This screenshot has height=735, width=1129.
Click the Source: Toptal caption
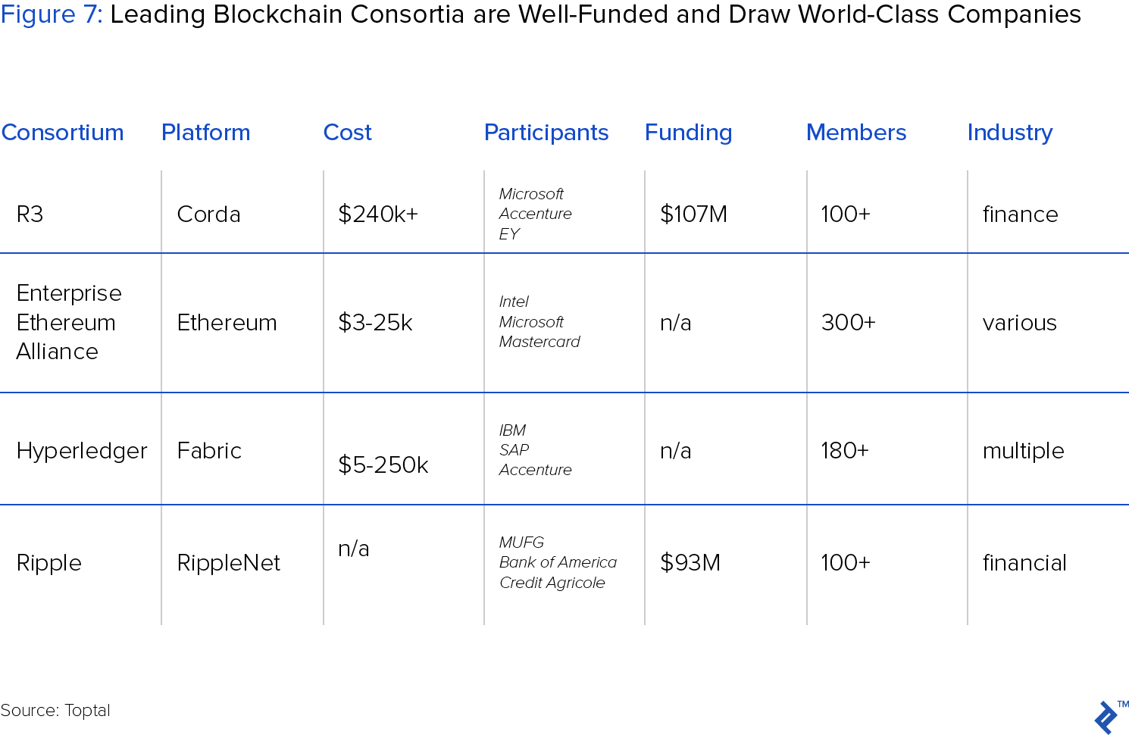pos(55,711)
